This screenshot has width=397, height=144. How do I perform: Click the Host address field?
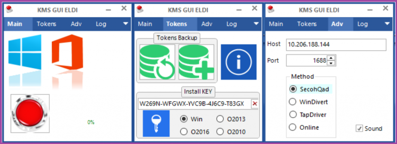click(336, 45)
